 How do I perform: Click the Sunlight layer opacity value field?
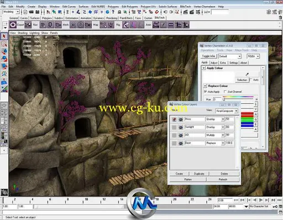point(230,127)
